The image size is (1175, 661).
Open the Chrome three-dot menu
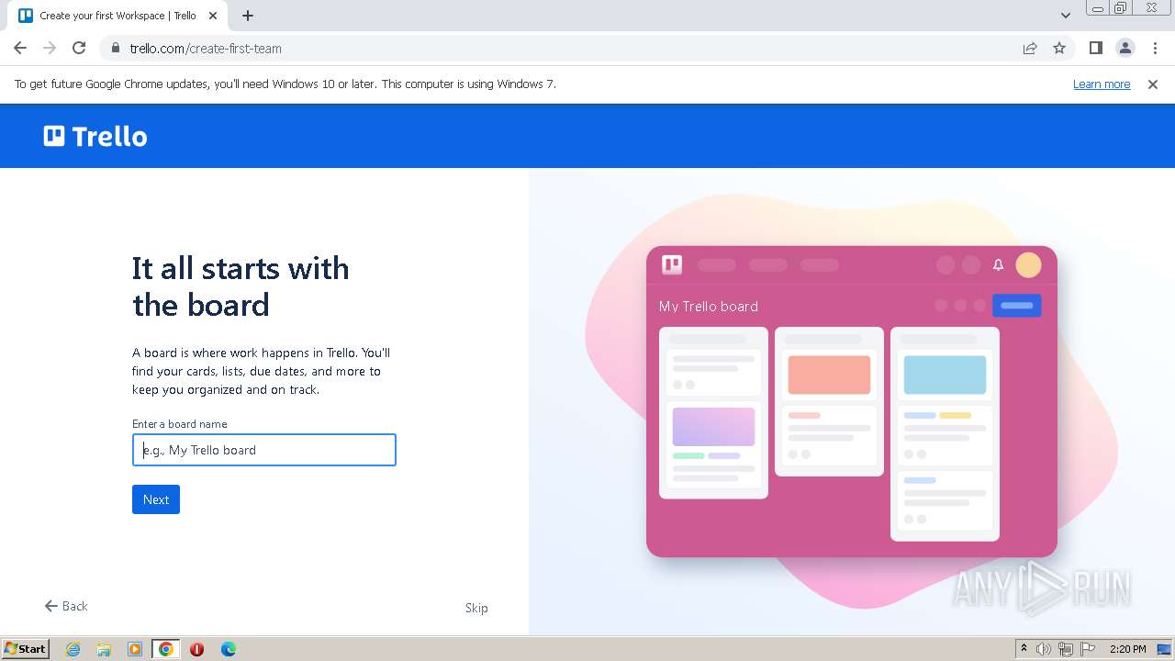coord(1155,49)
